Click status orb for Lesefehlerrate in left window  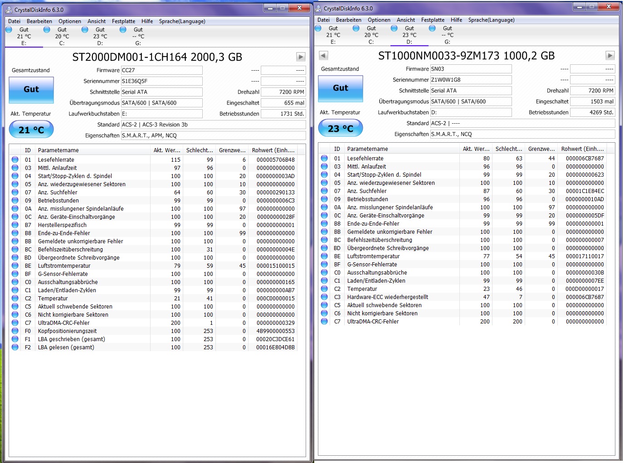(15, 159)
